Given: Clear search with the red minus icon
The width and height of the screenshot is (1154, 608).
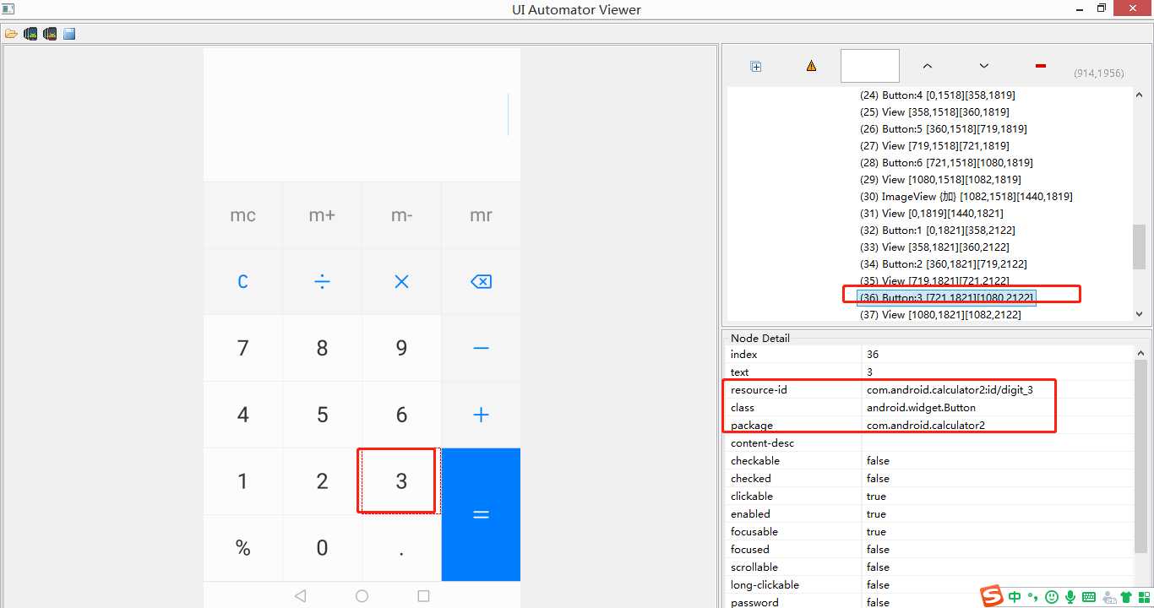Looking at the screenshot, I should click(1040, 66).
